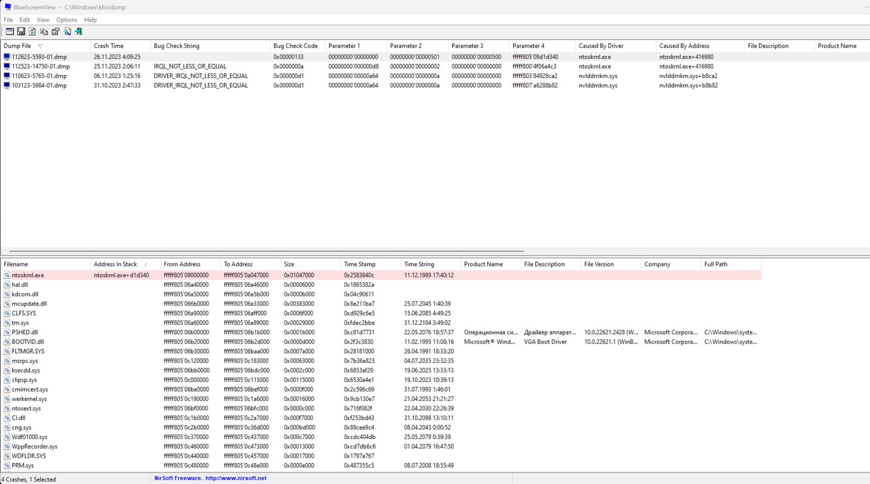The image size is (870, 484).
Task: Sort by Caused By Address column header
Action: [701, 46]
